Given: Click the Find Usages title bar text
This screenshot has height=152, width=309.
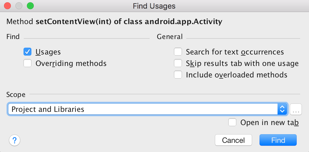Looking at the screenshot, I should tap(154, 6).
